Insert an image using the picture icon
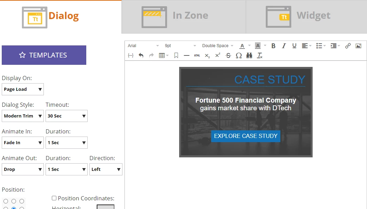This screenshot has height=209, width=367. coord(358,46)
